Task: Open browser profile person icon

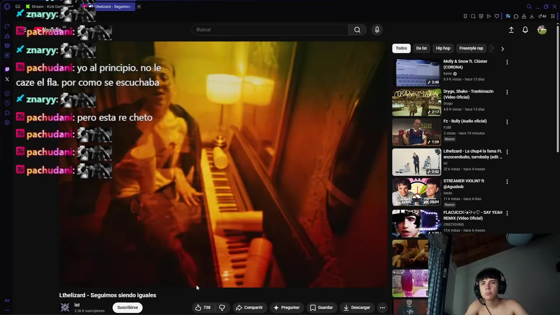Action: [524, 16]
